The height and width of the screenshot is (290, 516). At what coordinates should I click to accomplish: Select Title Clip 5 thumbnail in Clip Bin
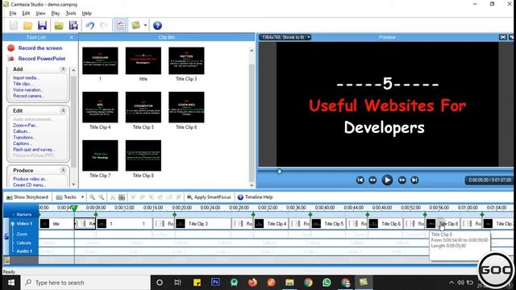[x=144, y=107]
